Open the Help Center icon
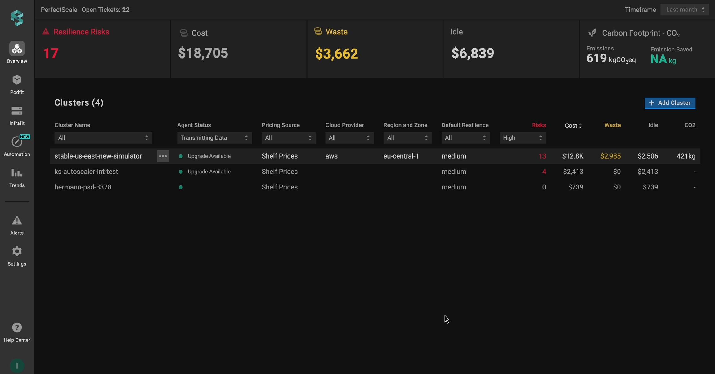The image size is (715, 374). 17,328
